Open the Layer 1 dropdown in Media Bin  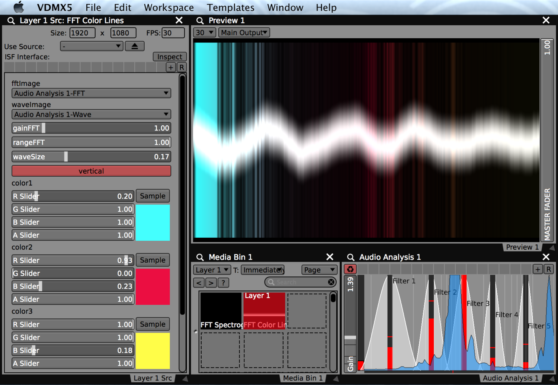tap(212, 270)
